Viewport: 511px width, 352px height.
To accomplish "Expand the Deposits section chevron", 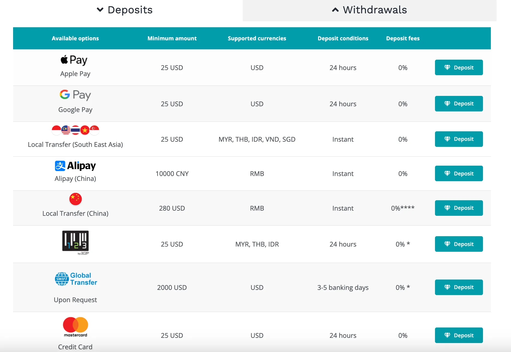I will [100, 10].
